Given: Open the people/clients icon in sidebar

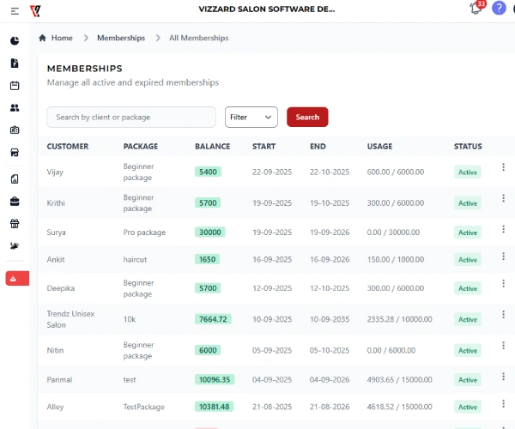Looking at the screenshot, I should [x=15, y=107].
